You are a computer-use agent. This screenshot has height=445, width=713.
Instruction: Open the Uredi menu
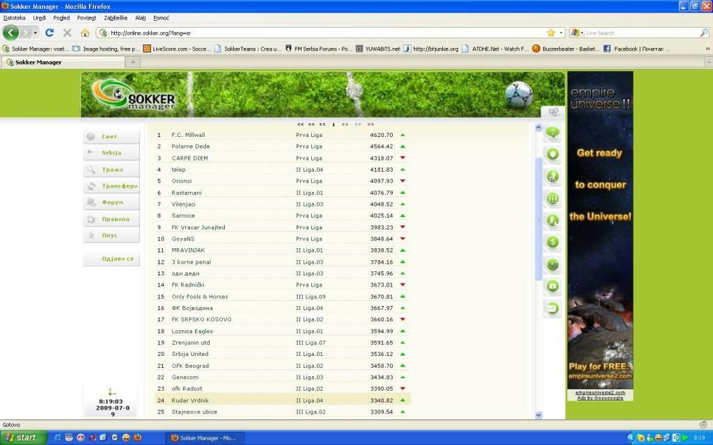pos(40,17)
